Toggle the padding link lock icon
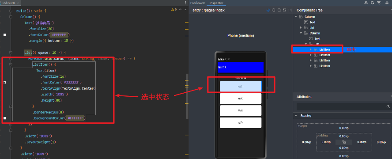 click(344, 142)
